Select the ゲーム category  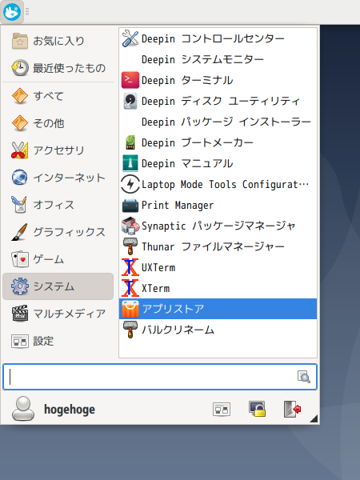click(58, 259)
